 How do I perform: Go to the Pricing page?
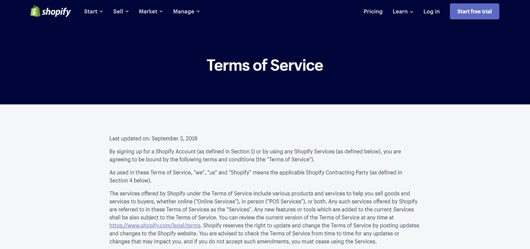pos(373,11)
